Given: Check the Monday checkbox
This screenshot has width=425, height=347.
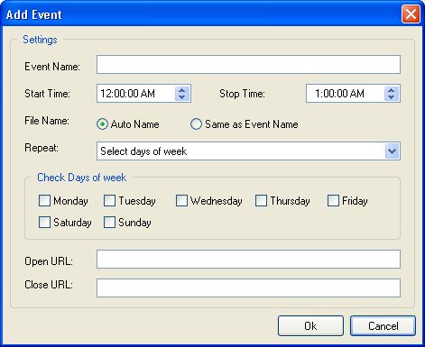Looking at the screenshot, I should tap(44, 201).
